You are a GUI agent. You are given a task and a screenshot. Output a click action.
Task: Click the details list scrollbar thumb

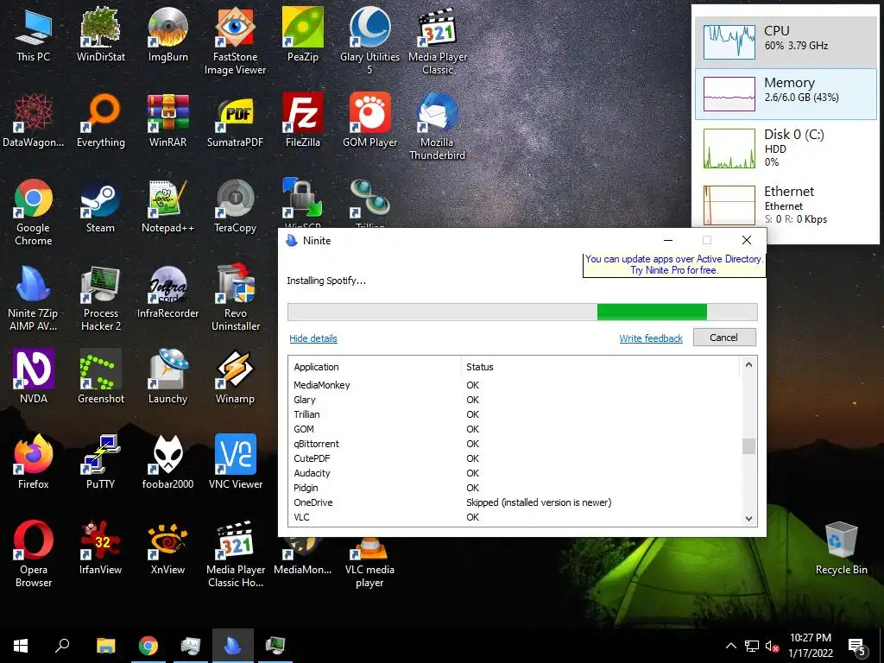[748, 446]
